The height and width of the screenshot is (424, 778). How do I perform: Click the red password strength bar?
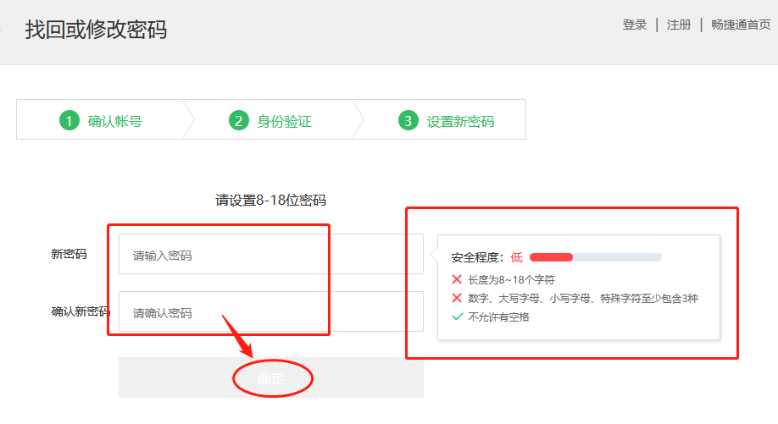(551, 257)
